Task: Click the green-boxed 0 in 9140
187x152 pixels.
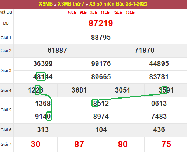Action: coord(49,116)
